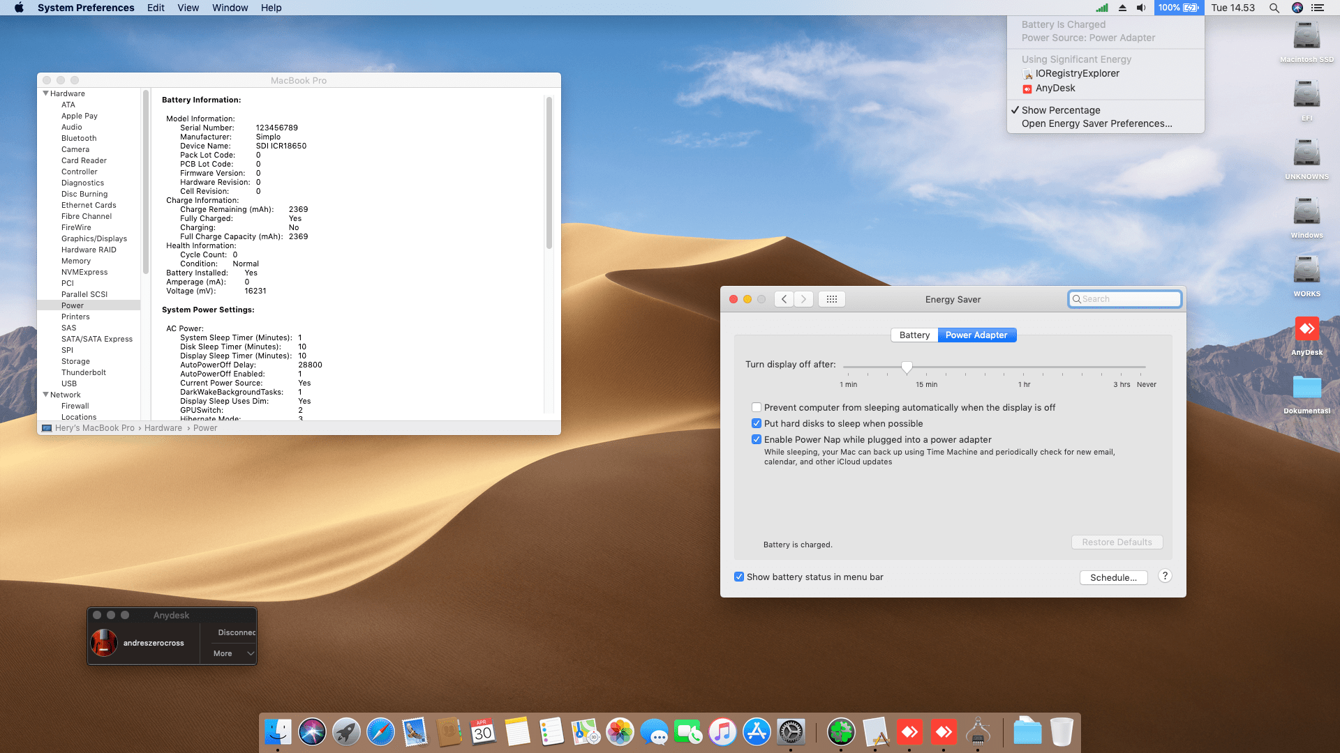
Task: Select Graphics/Displays in hardware sidebar
Action: [94, 238]
